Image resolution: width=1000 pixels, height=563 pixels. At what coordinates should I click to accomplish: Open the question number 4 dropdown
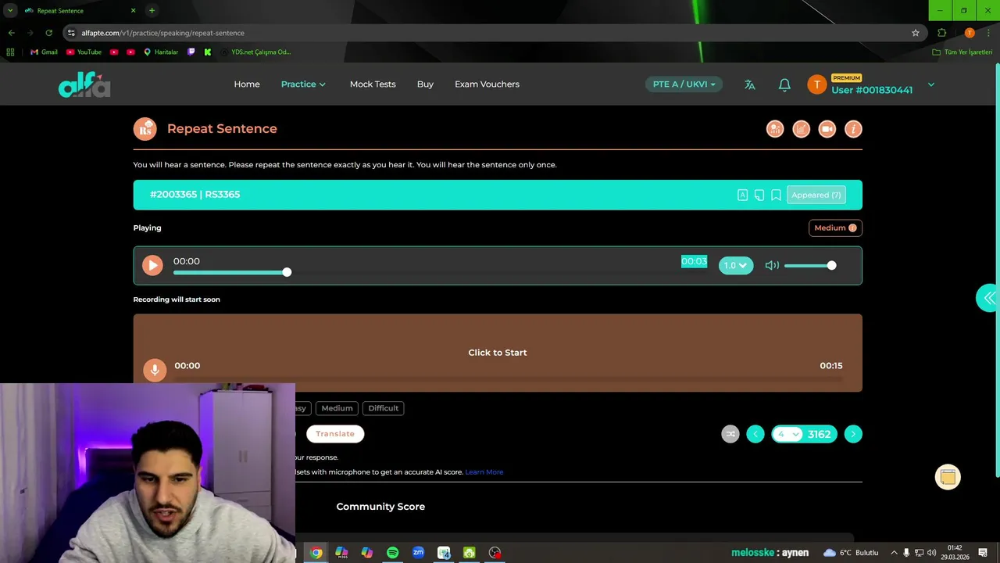coord(787,434)
